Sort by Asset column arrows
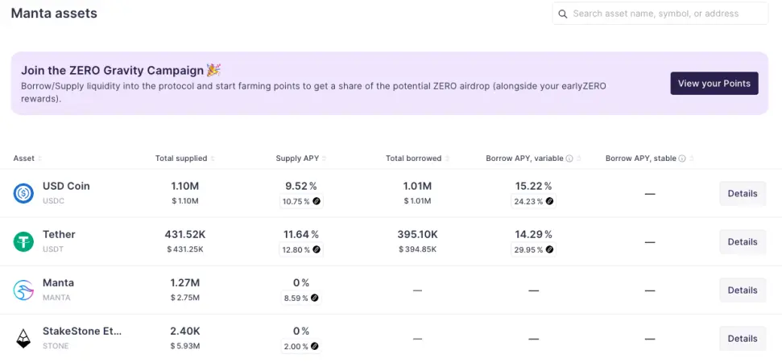 click(x=40, y=158)
